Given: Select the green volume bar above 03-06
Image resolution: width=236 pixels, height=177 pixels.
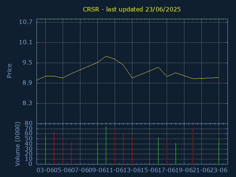Looking at the screenshot, I should coord(45,150).
